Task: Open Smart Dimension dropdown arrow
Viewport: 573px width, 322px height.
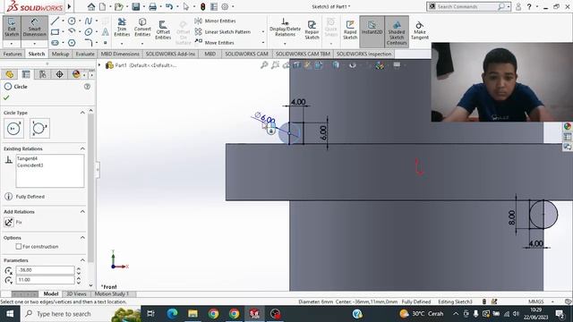Action: [x=34, y=44]
